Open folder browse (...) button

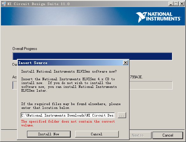[x=122, y=115]
